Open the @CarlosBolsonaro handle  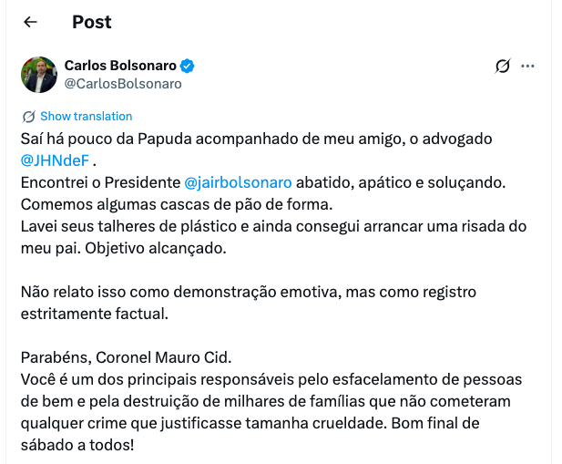[x=123, y=84]
